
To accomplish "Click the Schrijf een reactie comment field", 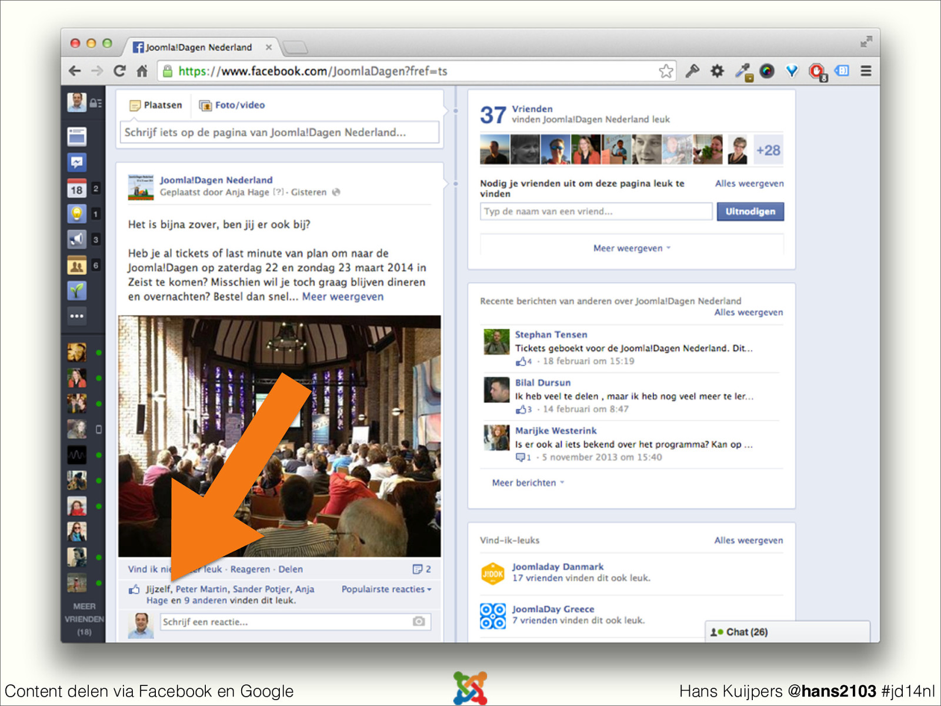I will coord(296,621).
